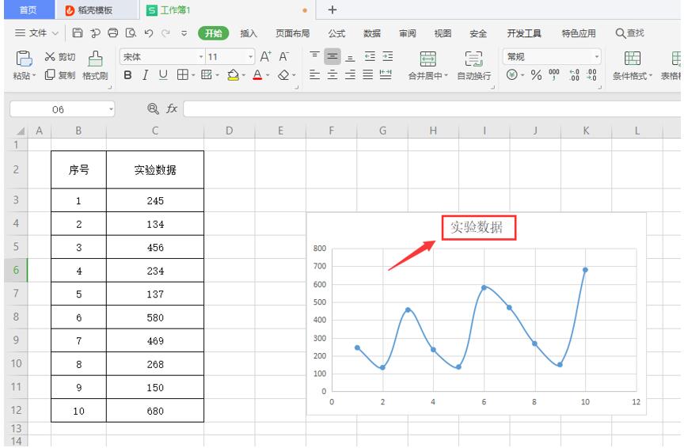
Task: Click the increase indent icon
Action: tap(387, 56)
